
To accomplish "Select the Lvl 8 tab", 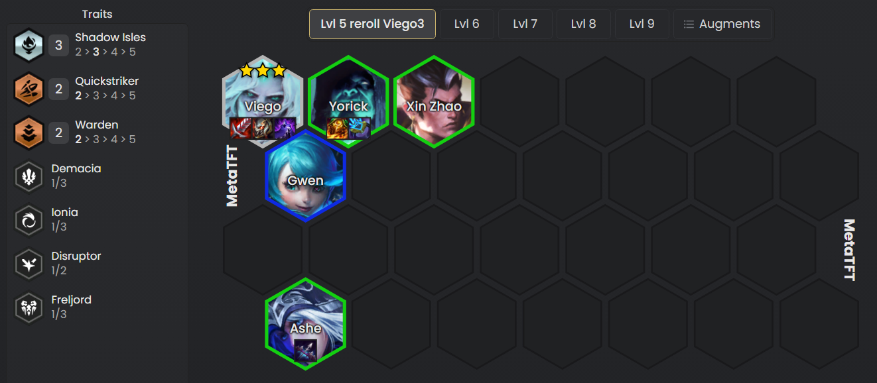I will pyautogui.click(x=583, y=24).
